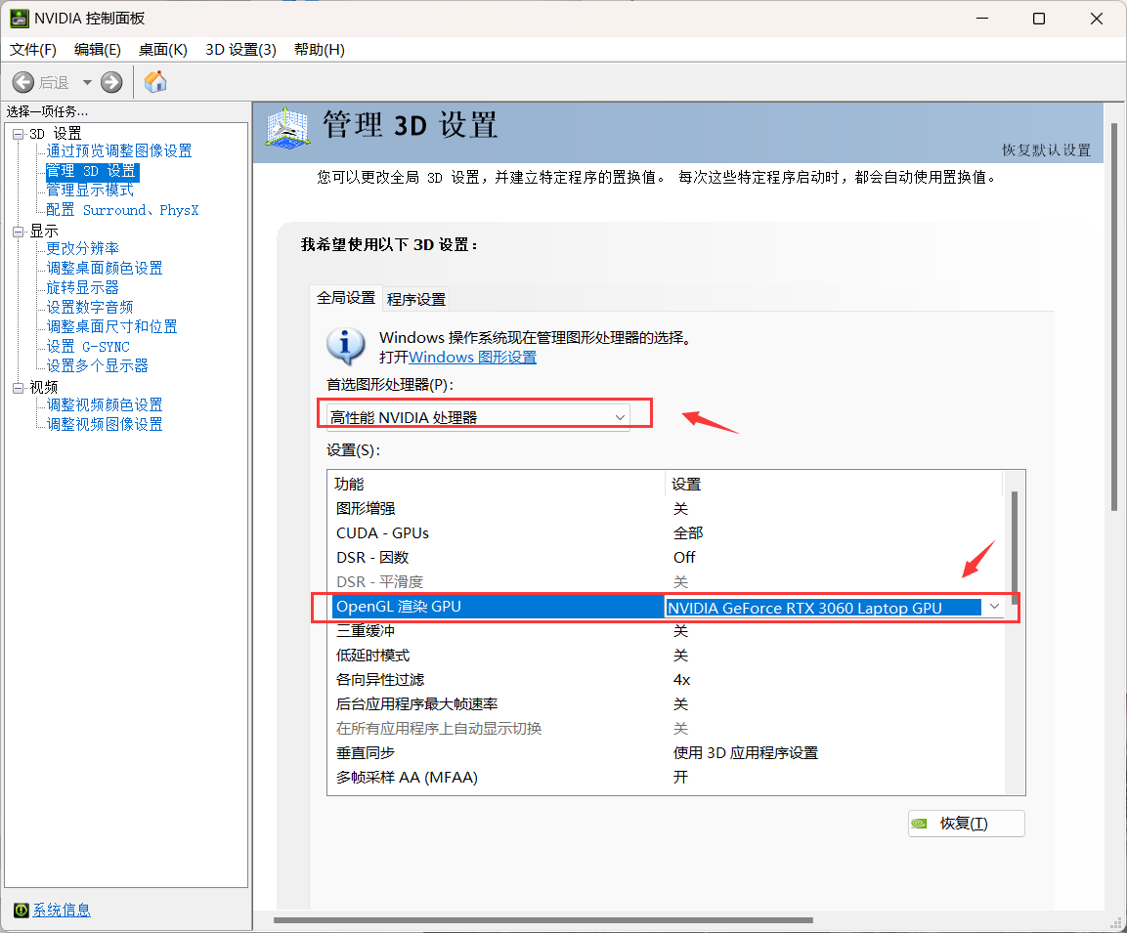This screenshot has height=933, width=1127.
Task: Click the 4x value for 各向异性过滤
Action: point(681,680)
